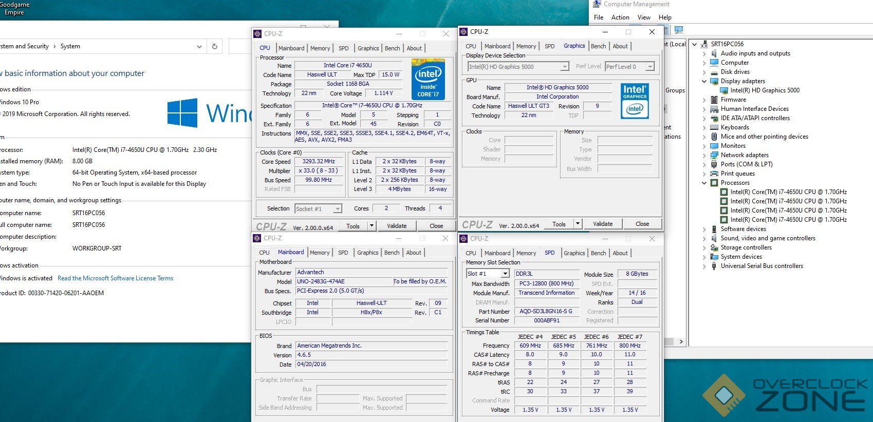
Task: Click the Keyboards device icon
Action: [714, 127]
